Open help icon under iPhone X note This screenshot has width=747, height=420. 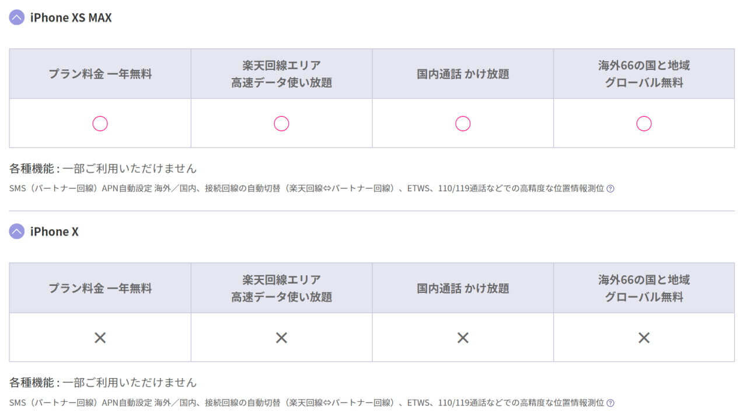click(x=610, y=402)
